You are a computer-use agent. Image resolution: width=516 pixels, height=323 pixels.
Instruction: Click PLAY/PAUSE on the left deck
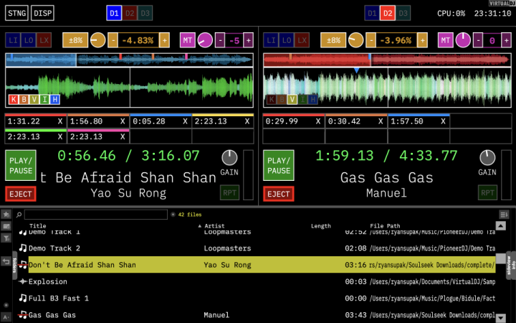pyautogui.click(x=21, y=166)
